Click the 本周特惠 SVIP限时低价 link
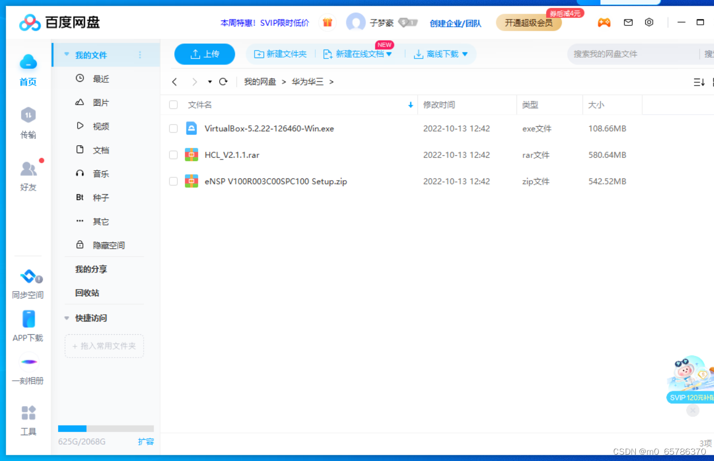Image resolution: width=714 pixels, height=461 pixels. pyautogui.click(x=265, y=23)
